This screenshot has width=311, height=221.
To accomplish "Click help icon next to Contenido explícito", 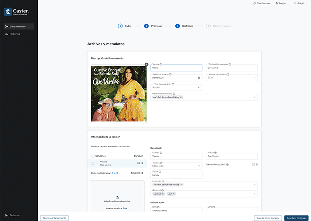I will click(x=227, y=165).
